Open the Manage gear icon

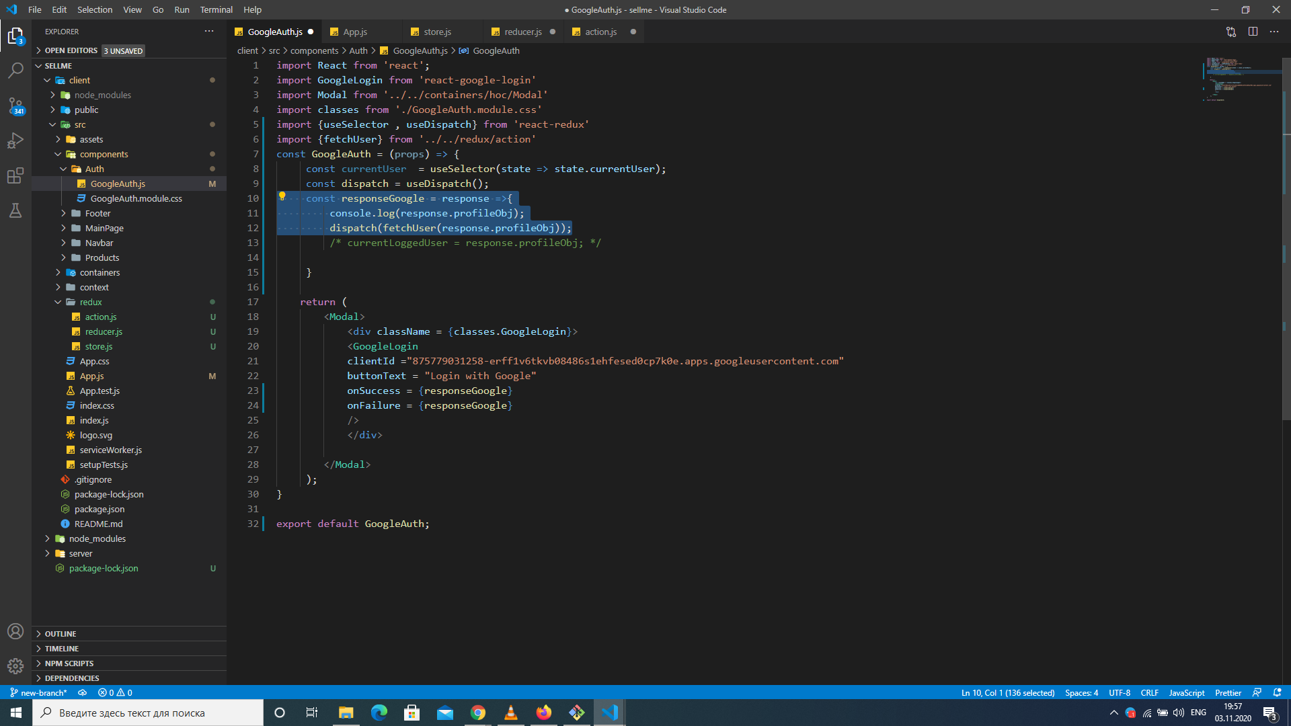[x=15, y=665]
